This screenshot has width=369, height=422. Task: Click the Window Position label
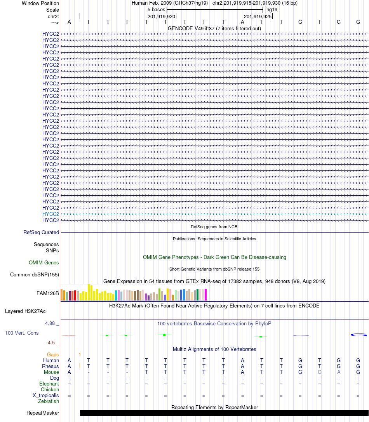(x=40, y=3)
